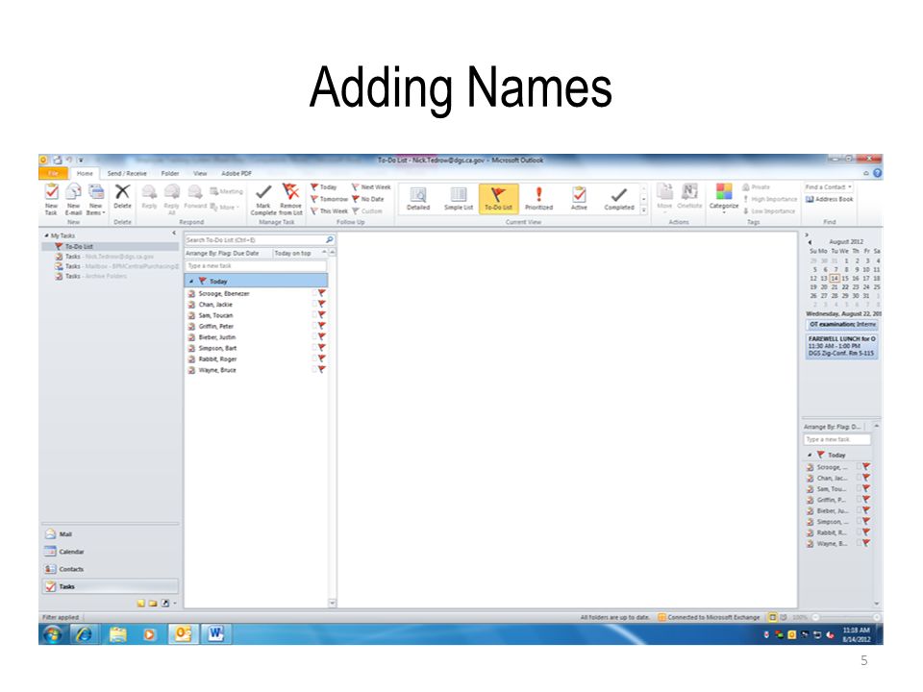Open Address Book
Viewport: 923px width, 692px height.
[829, 200]
